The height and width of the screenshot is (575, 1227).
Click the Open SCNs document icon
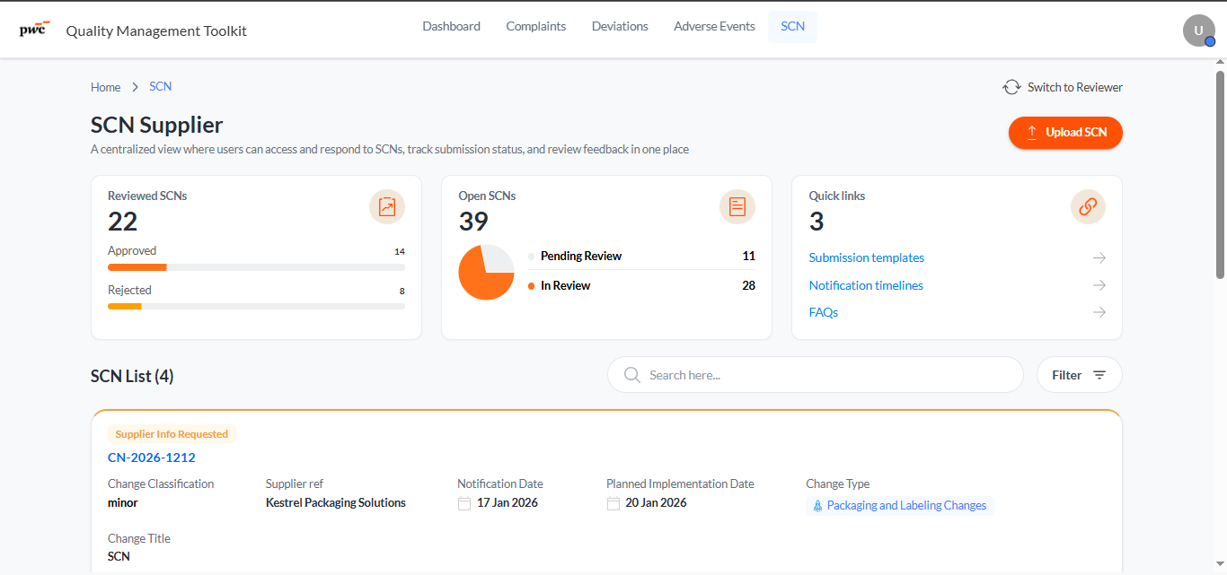point(737,207)
